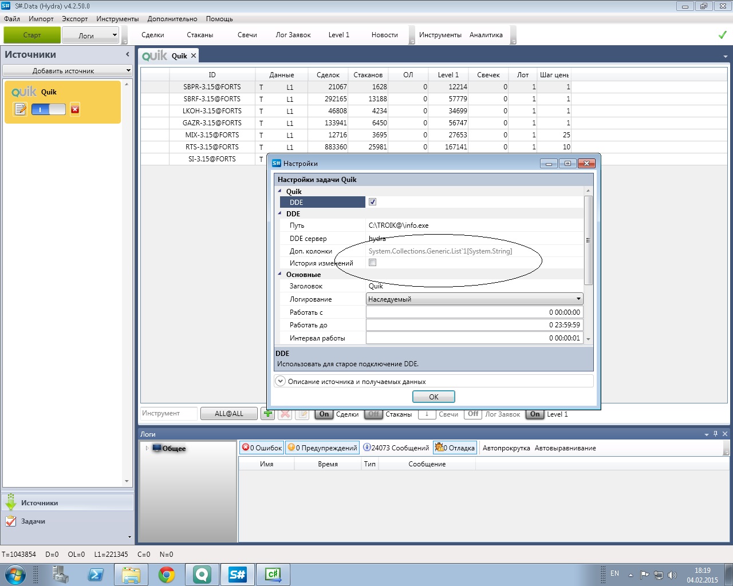
Task: Enable the DDE checkbox in settings
Action: click(373, 202)
